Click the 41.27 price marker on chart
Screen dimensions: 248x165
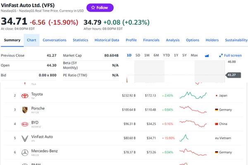pyautogui.click(x=231, y=75)
